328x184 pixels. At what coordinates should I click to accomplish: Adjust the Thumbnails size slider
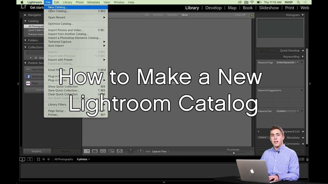click(x=233, y=153)
